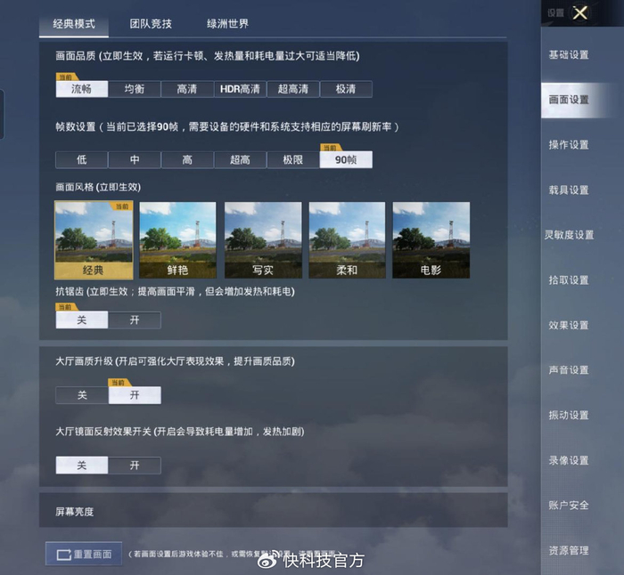
Task: Switch to 经典模式 tab
Action: coord(74,24)
